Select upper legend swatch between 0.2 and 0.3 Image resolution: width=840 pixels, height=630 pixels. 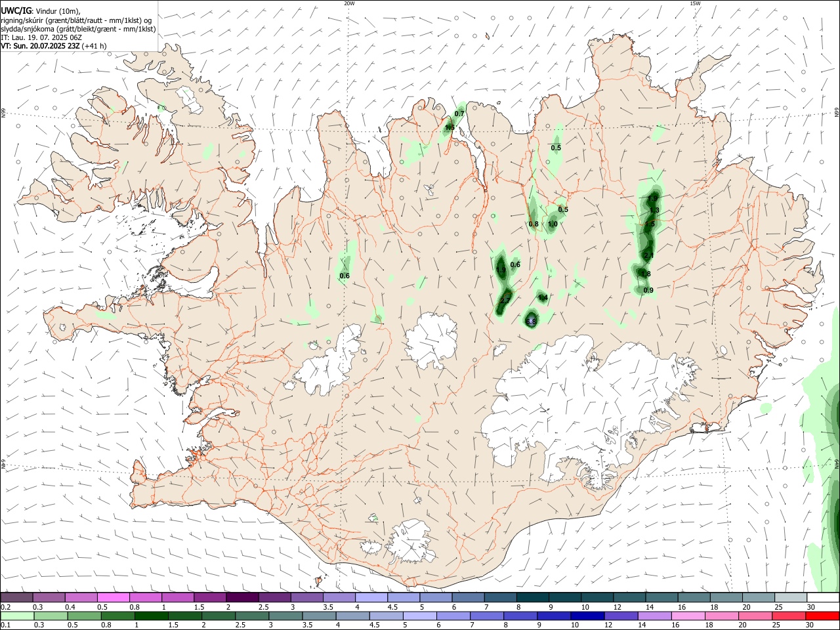(x=16, y=598)
